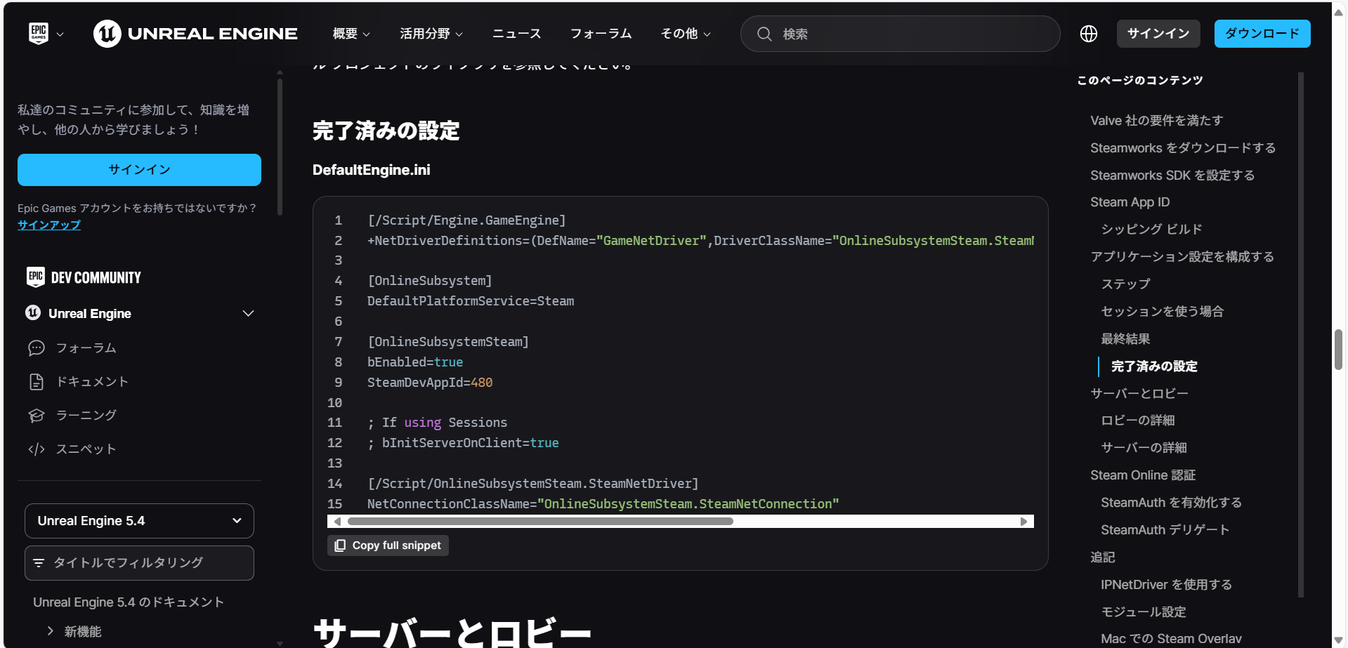Jump to Steamworks をダウンロードする section
The width and height of the screenshot is (1348, 648).
[1183, 148]
